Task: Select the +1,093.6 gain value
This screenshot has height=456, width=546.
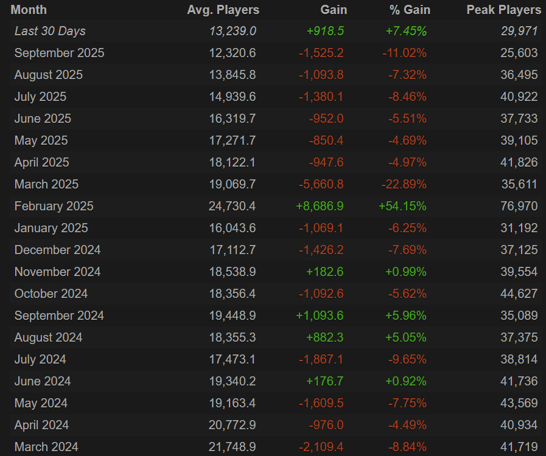Action: 320,316
